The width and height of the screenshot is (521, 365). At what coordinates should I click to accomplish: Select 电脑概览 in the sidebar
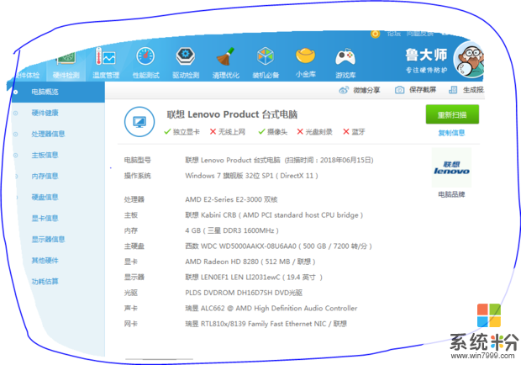(45, 92)
